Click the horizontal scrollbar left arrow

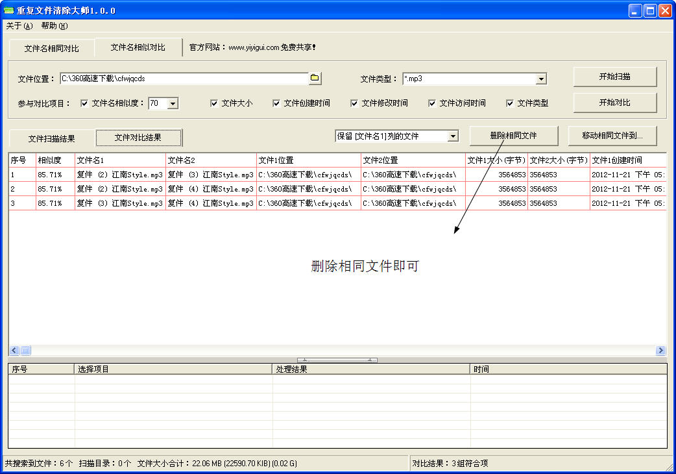pos(14,350)
